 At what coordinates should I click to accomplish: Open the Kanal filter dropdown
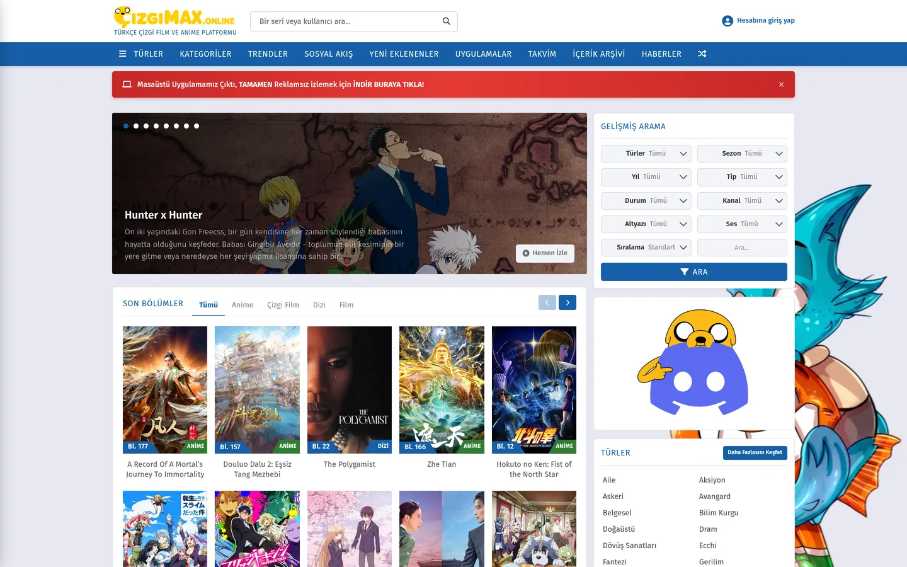742,201
